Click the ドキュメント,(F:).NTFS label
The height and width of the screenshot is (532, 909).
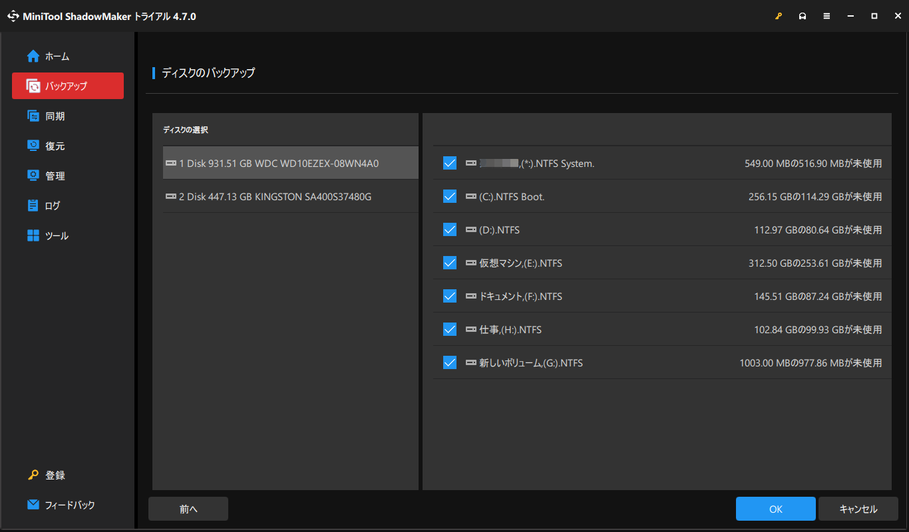(520, 297)
